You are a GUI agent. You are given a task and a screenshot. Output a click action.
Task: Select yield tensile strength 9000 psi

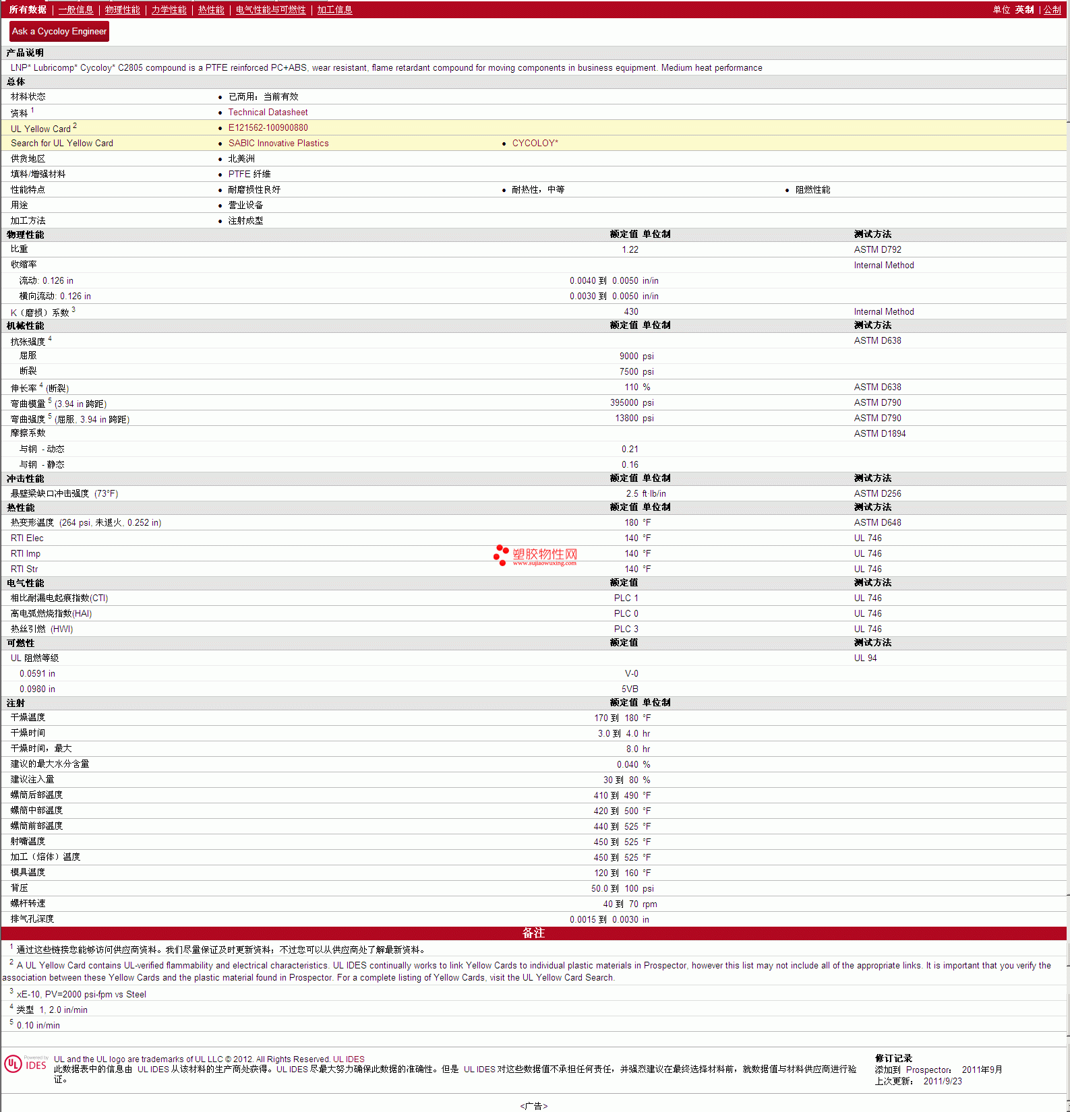coord(636,357)
